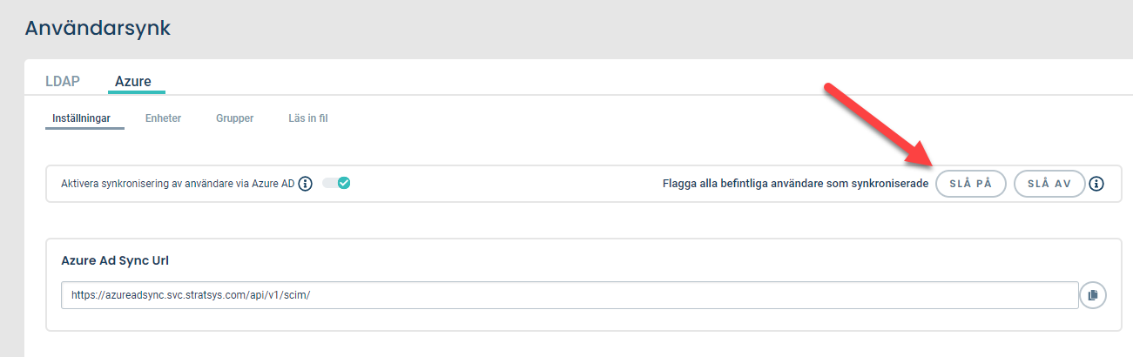Click the checkmark knob on the sync switch
Image resolution: width=1133 pixels, height=357 pixels.
click(343, 184)
